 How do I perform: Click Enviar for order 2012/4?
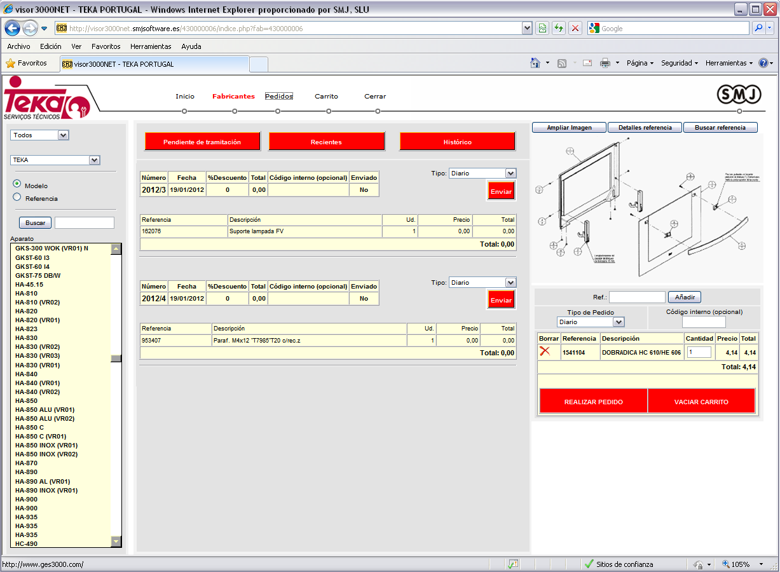tap(501, 300)
